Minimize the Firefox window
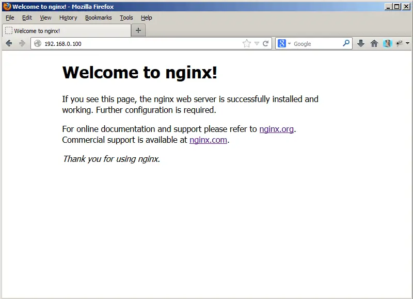Screen dimensions: 413x299 point(388,7)
